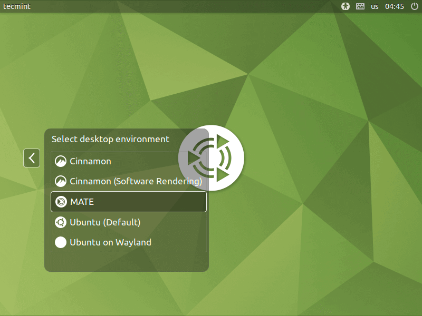422x316 pixels.
Task: Select the MATE desktop session
Action: [x=129, y=202]
